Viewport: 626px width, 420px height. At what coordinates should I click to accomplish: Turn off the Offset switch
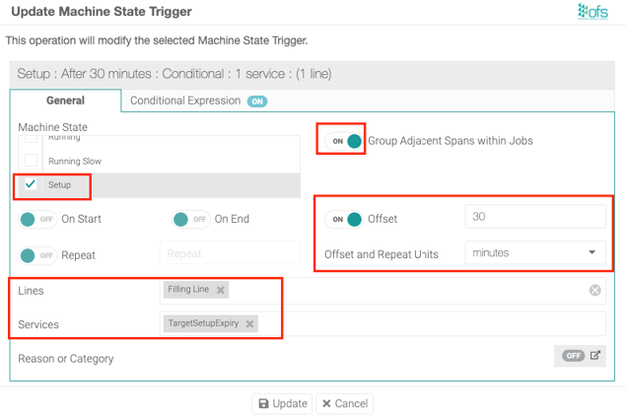(346, 219)
